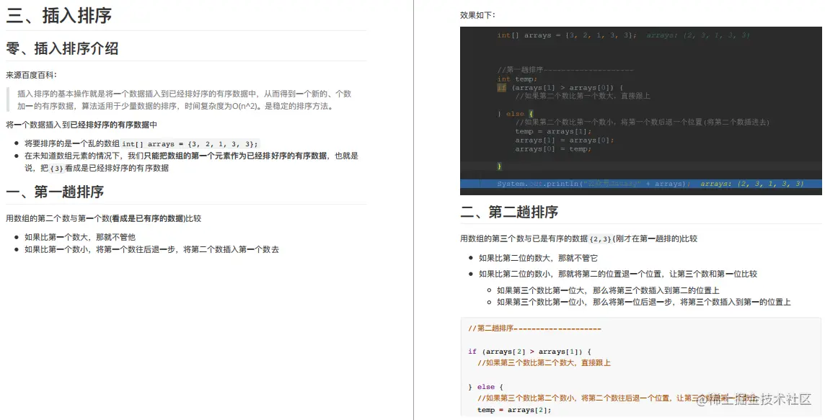This screenshot has height=420, width=825.
Task: Click the 三、插入排序 main heading
Action: point(61,16)
